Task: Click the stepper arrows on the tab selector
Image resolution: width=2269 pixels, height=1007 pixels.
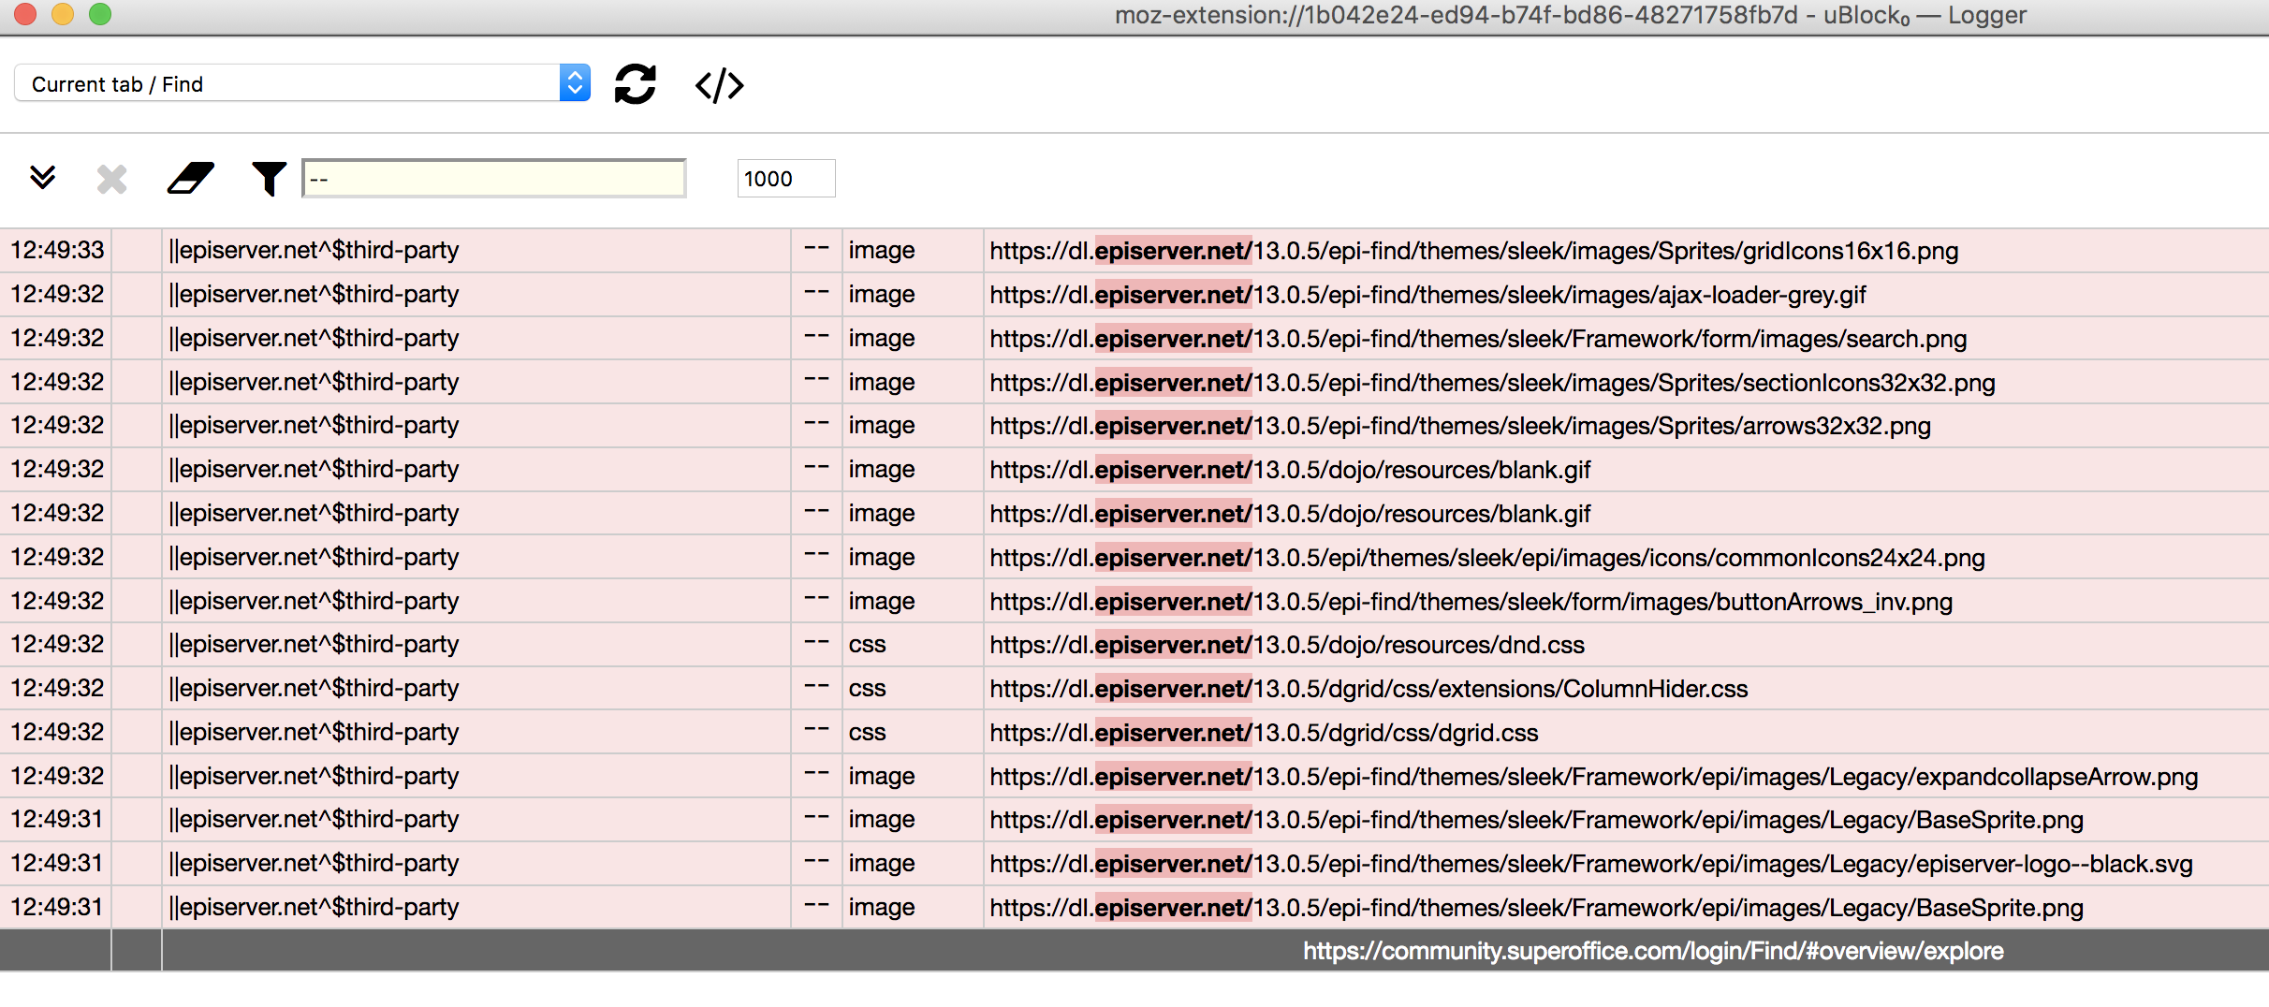Action: (575, 82)
